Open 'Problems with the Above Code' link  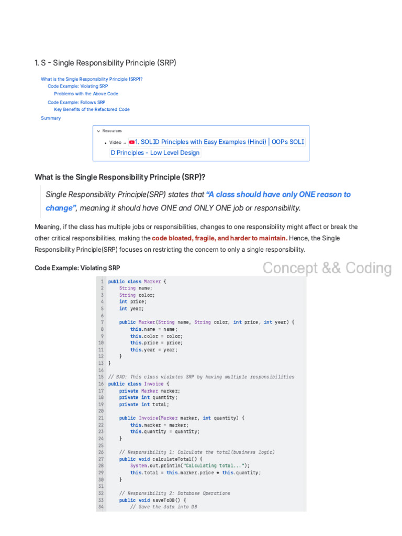pyautogui.click(x=86, y=94)
